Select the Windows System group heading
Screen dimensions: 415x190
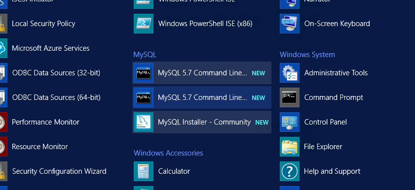click(x=307, y=55)
